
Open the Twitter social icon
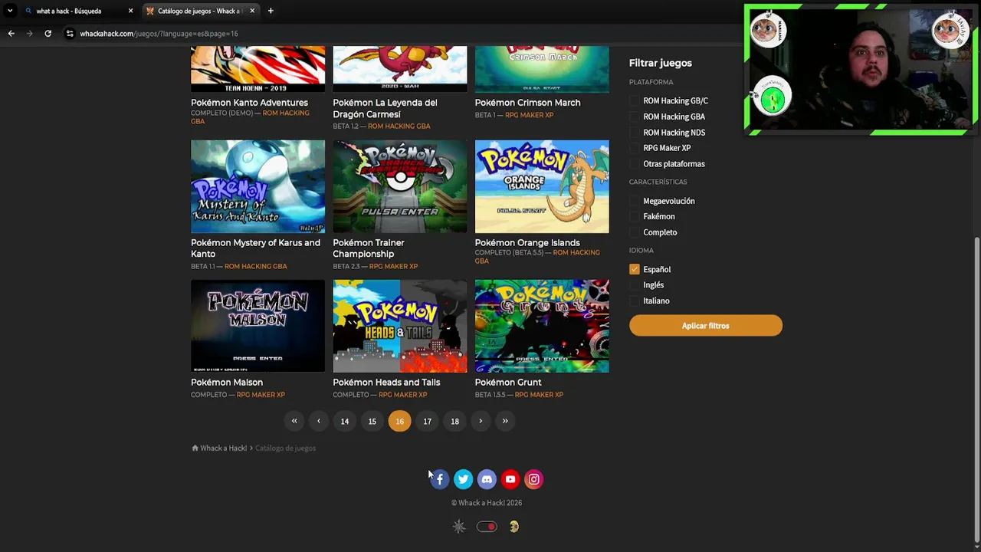click(x=463, y=479)
